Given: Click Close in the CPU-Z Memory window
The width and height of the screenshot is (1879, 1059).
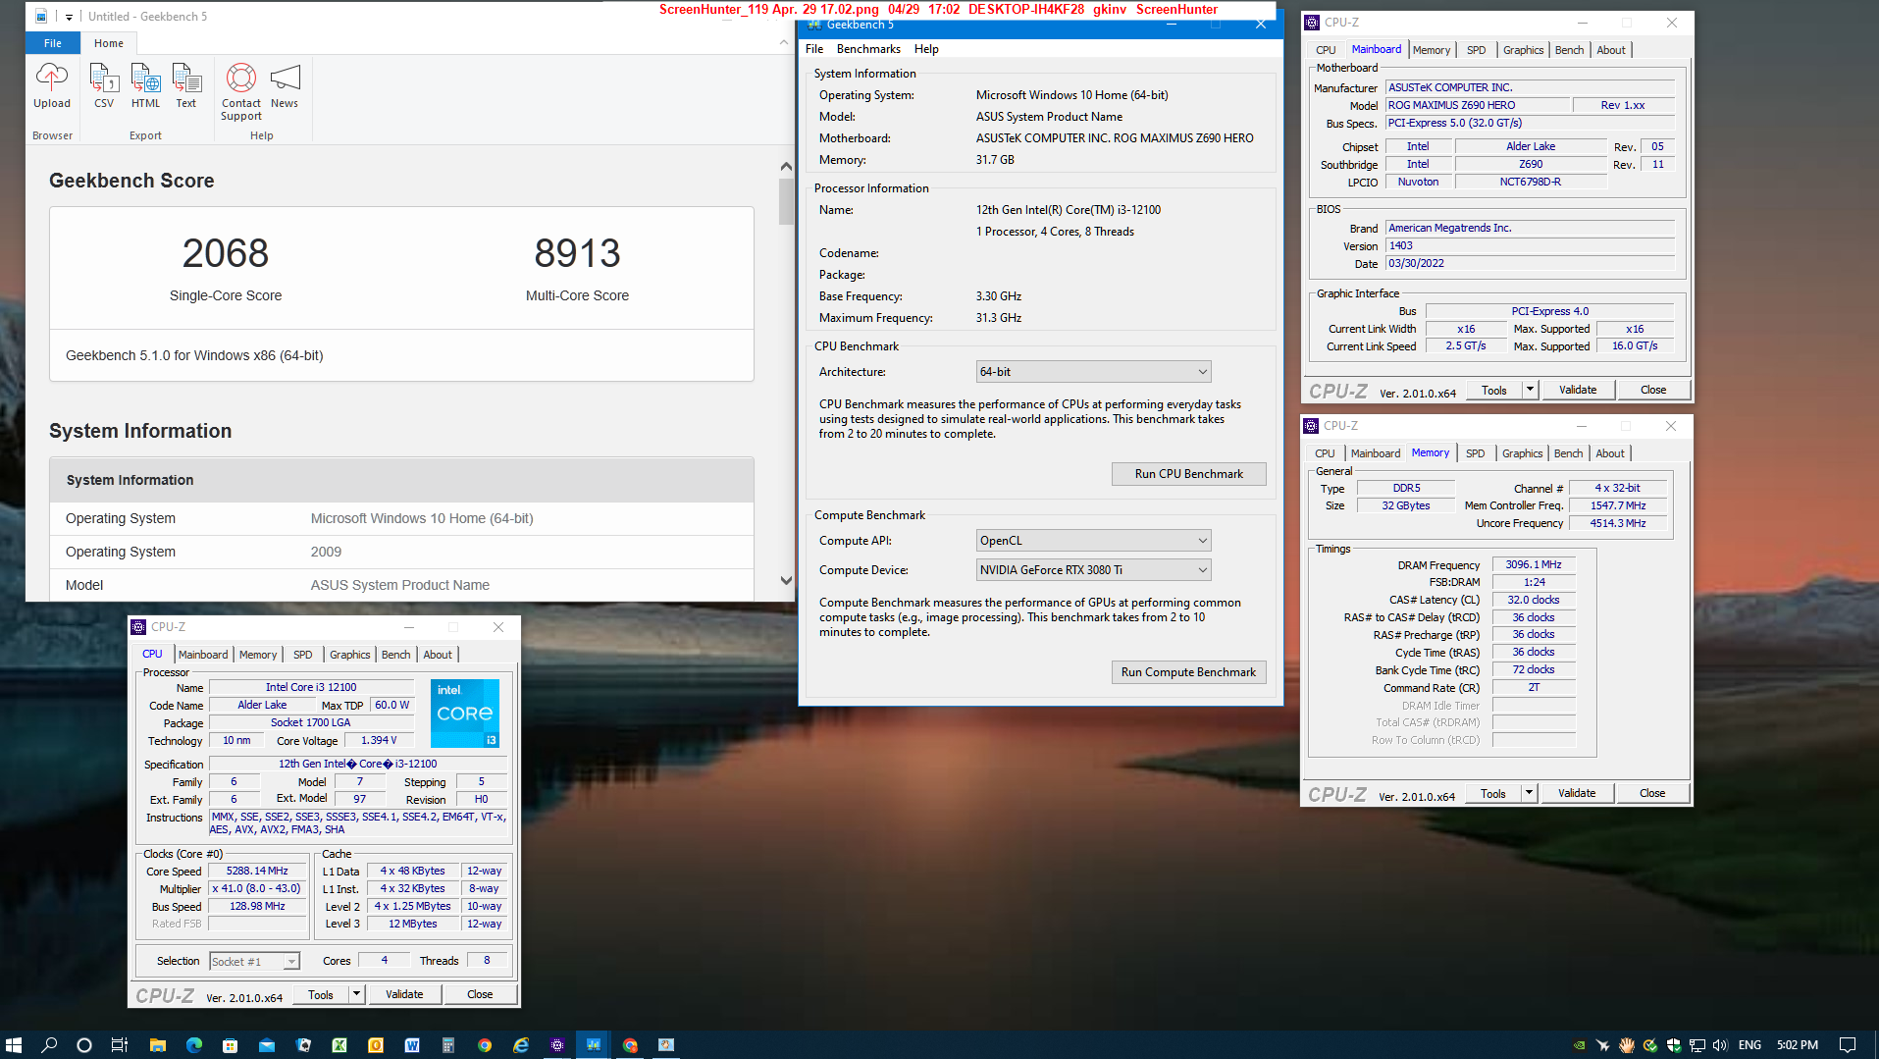Looking at the screenshot, I should [x=1652, y=793].
